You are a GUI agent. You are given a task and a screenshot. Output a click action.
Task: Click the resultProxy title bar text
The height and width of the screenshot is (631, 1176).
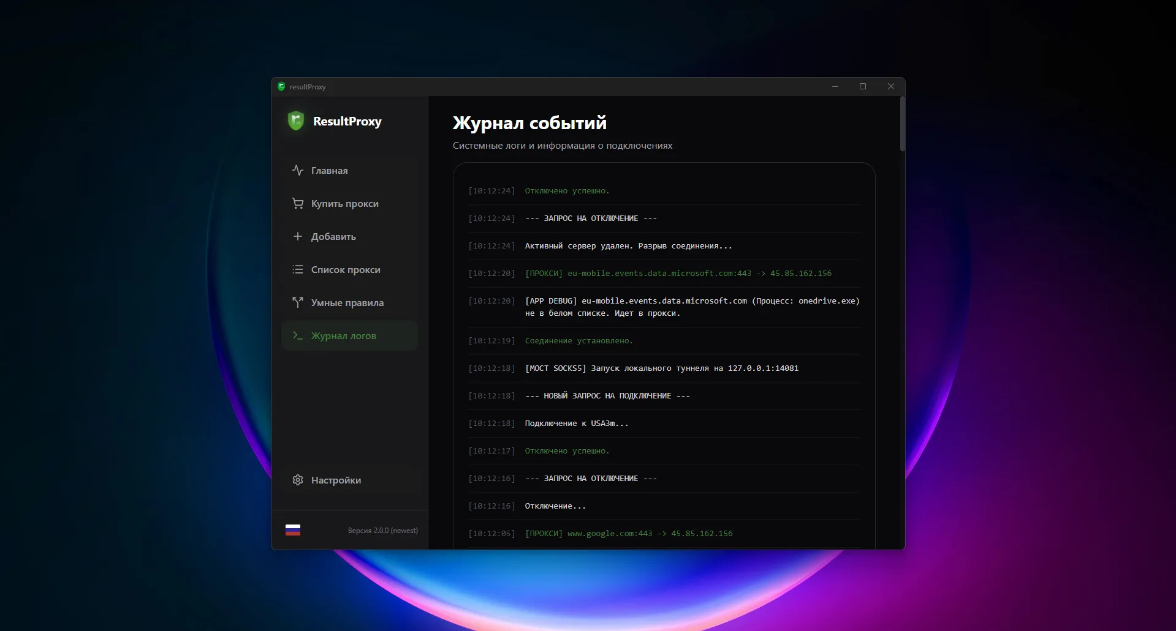[308, 87]
